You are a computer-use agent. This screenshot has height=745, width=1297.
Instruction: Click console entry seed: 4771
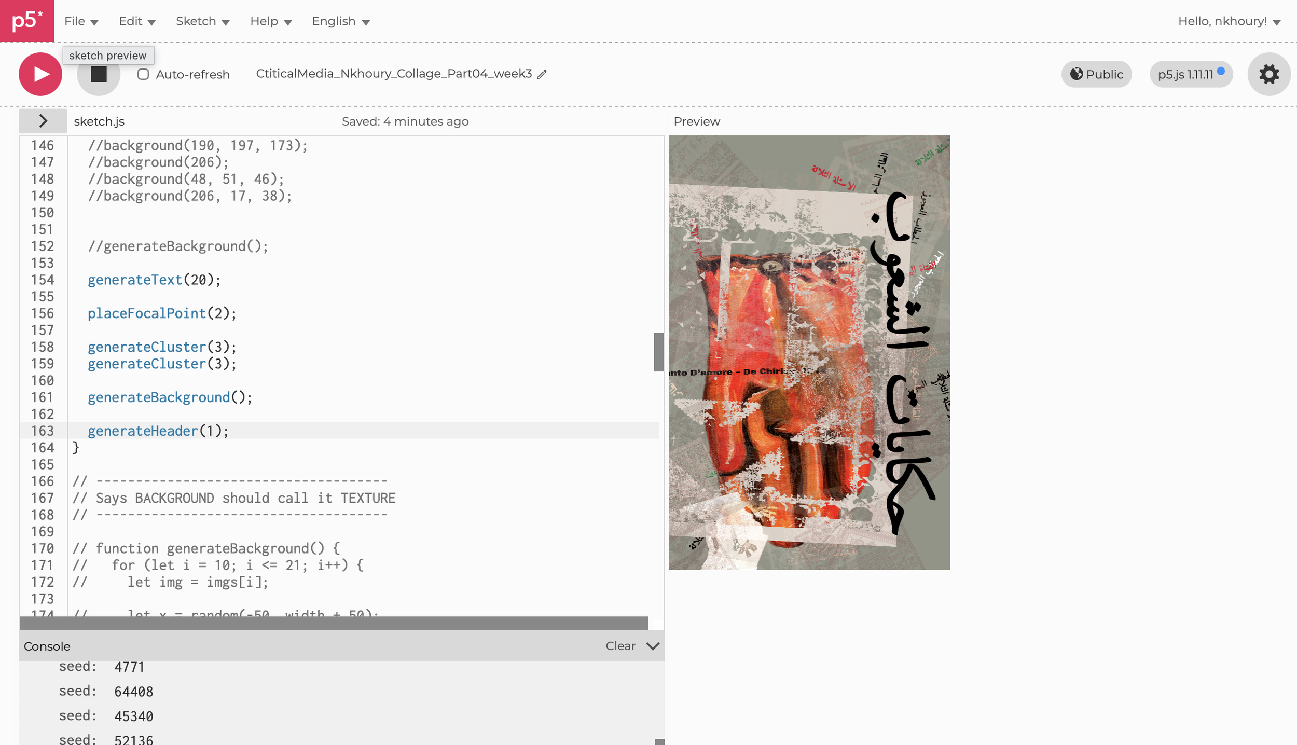[x=102, y=666]
